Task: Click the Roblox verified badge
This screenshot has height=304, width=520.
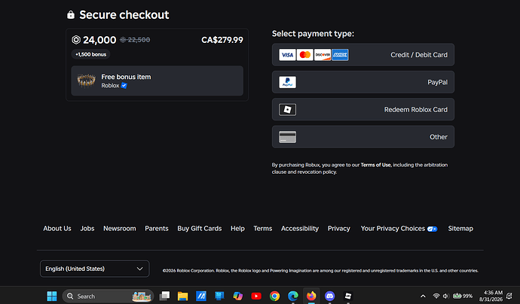Action: coord(124,86)
